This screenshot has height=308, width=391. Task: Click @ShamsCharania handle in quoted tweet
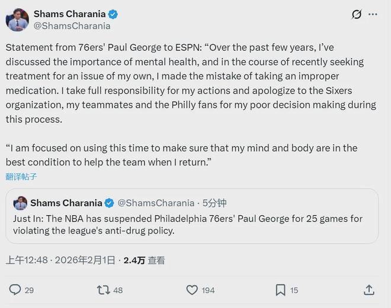coord(156,203)
